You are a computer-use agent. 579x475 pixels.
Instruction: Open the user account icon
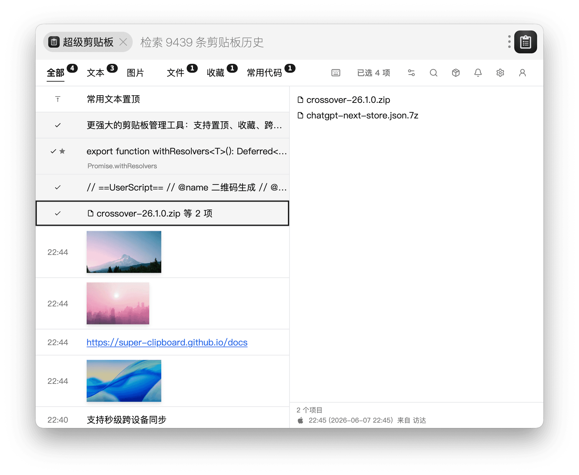click(522, 73)
